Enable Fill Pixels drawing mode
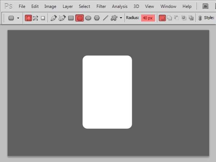The image size is (216, 162). coord(43,18)
